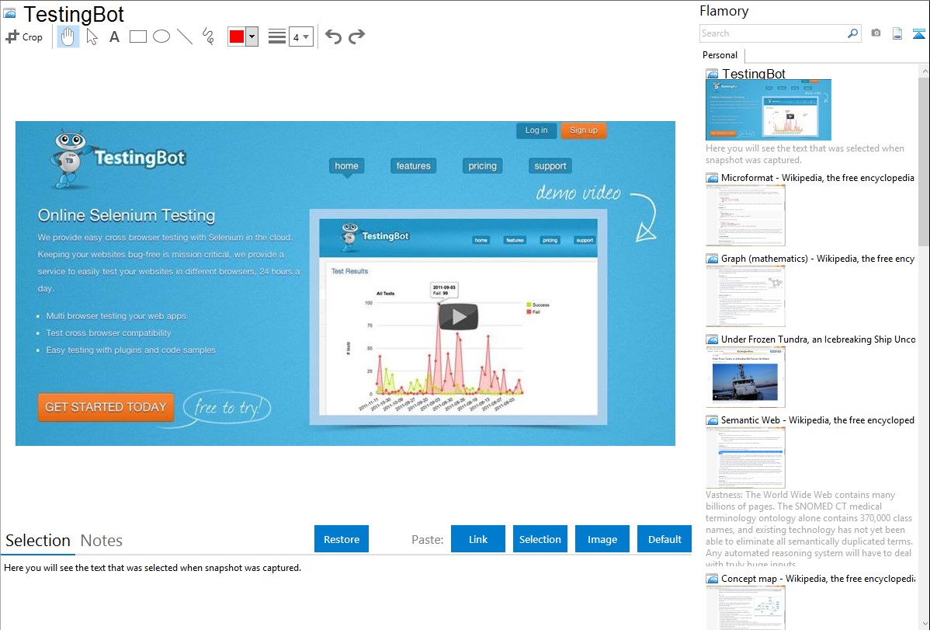Click the sidebar TestingBot entry's window icon
The height and width of the screenshot is (630, 930).
click(712, 75)
